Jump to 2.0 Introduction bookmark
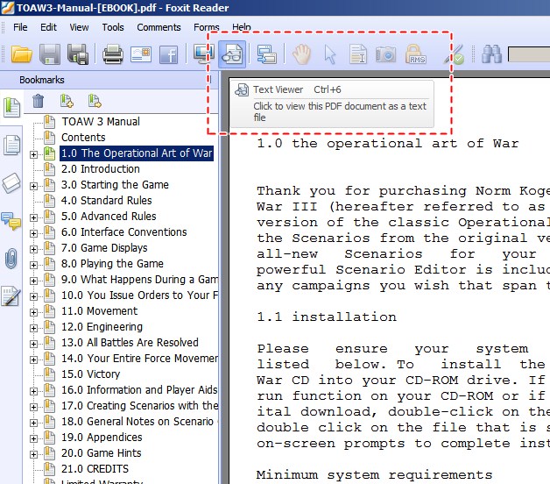 click(101, 169)
